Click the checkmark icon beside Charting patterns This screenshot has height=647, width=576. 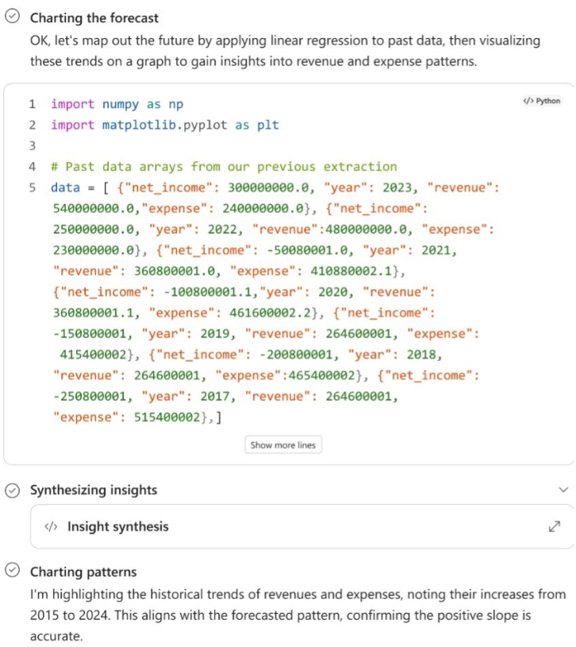pos(13,572)
